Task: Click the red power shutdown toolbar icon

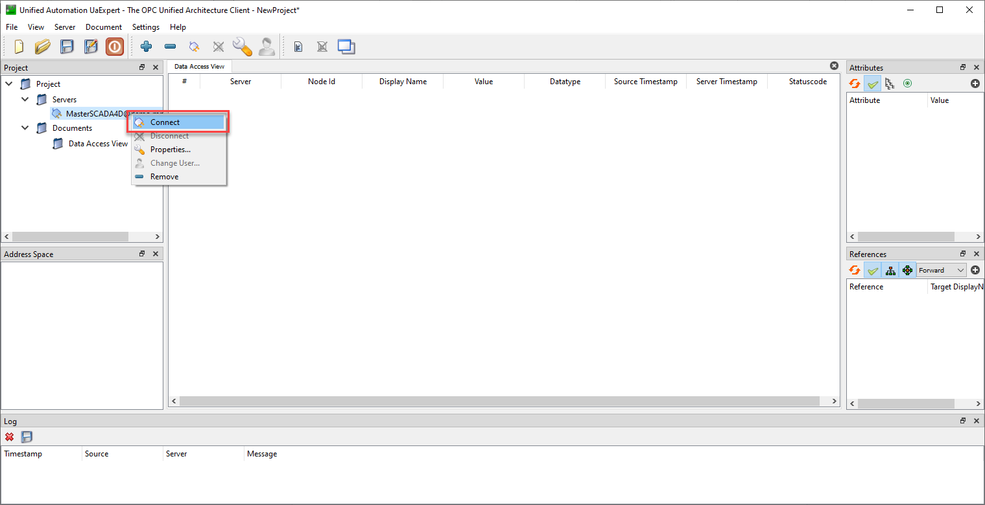Action: (115, 47)
